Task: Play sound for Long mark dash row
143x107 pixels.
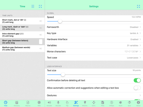Action: click(x=41, y=28)
